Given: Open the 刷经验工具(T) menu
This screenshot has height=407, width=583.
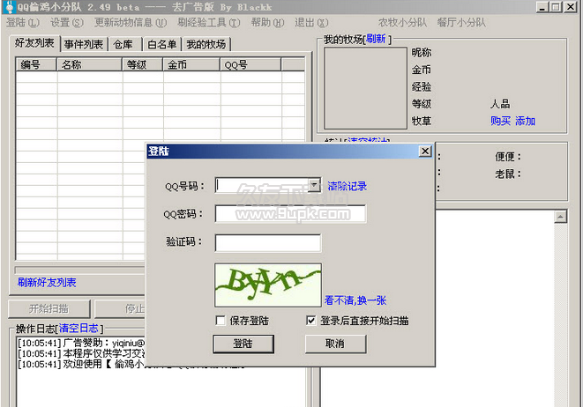Looking at the screenshot, I should click(x=208, y=23).
